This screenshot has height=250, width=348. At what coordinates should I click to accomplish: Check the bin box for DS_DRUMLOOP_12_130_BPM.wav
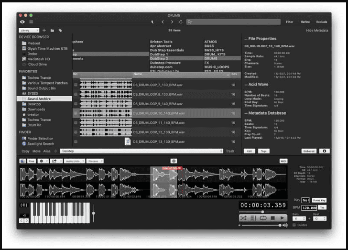pos(76,132)
